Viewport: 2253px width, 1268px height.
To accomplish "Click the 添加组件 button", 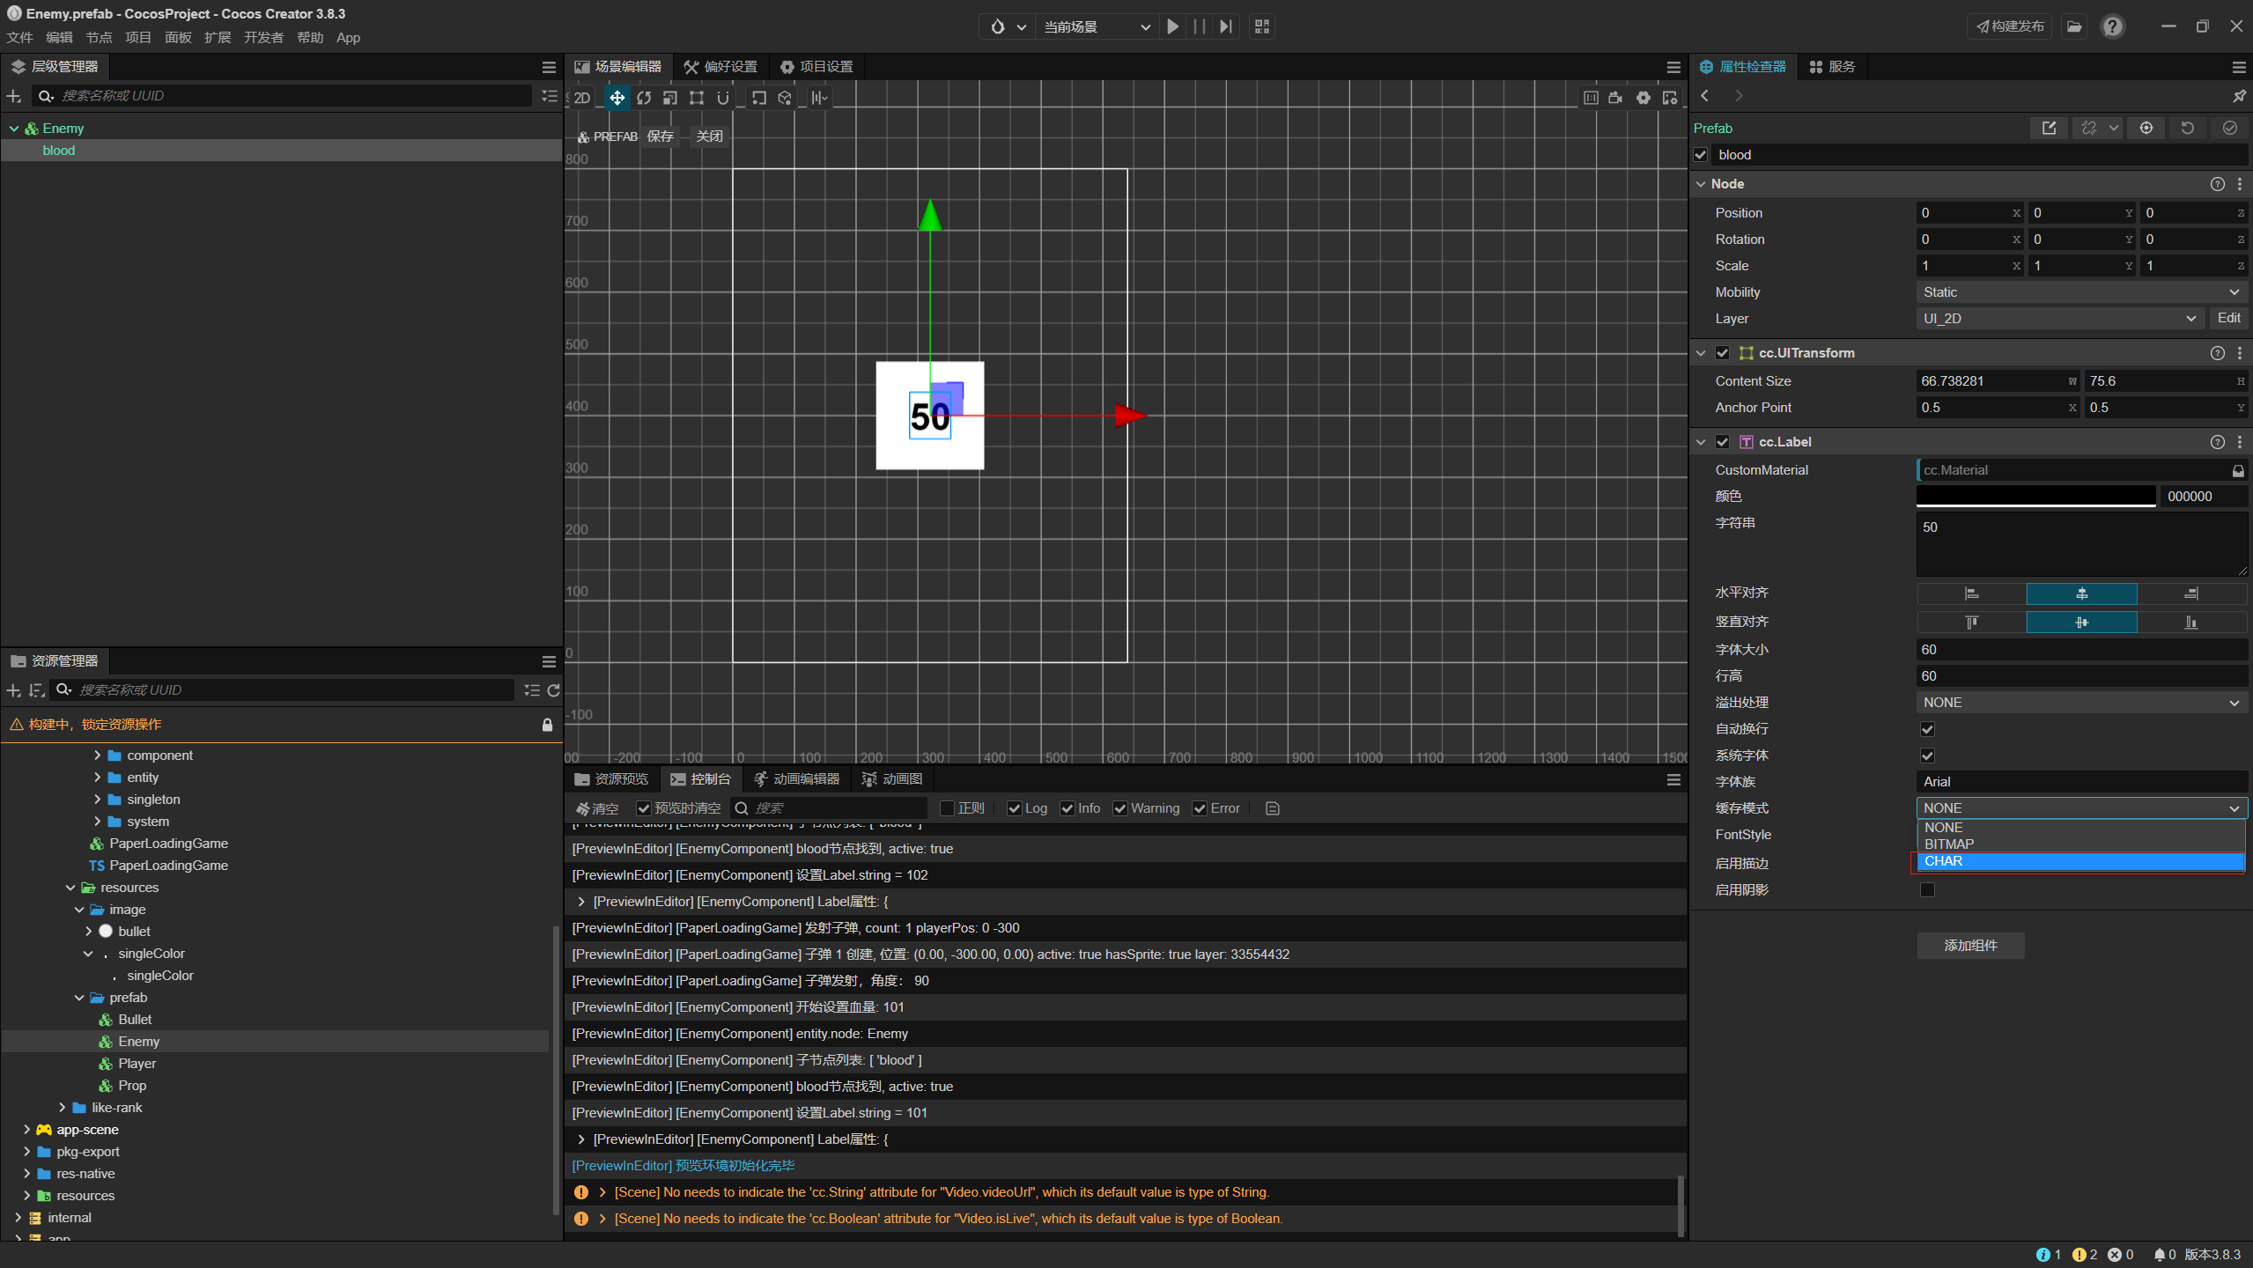I will point(1970,946).
